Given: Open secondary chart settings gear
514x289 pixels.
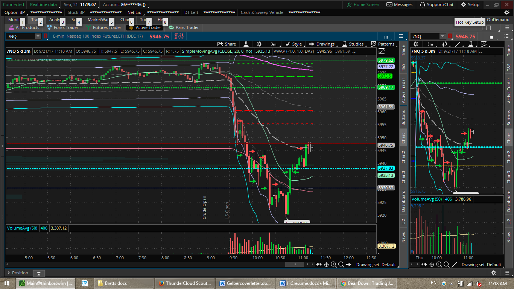Looking at the screenshot, I should pyautogui.click(x=416, y=44).
